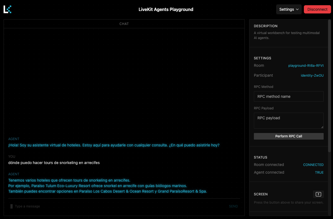Click the DESCRIPTION heading
333x219 pixels.
pyautogui.click(x=266, y=26)
